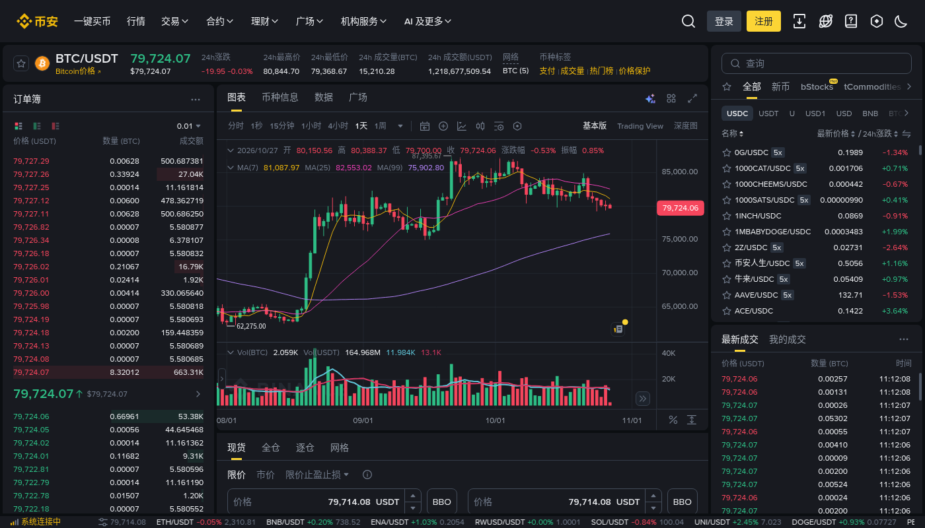
Task: Select the 全仓 margin tab
Action: 271,447
